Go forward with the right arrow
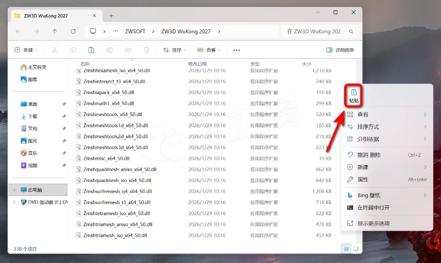The width and height of the screenshot is (441, 263). (37, 31)
